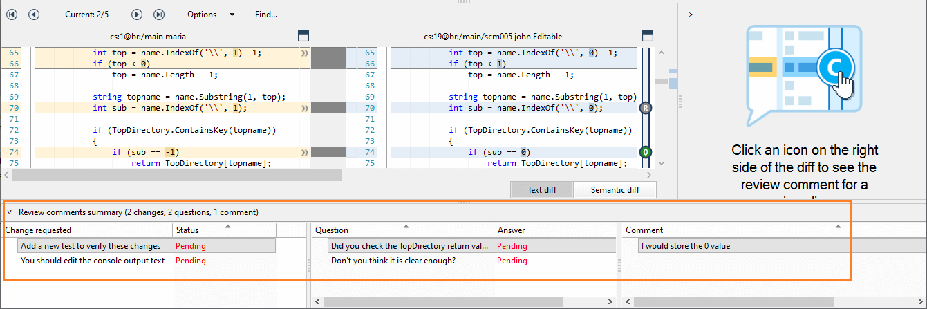Switch to Text diff view
The image size is (927, 309).
(x=541, y=190)
